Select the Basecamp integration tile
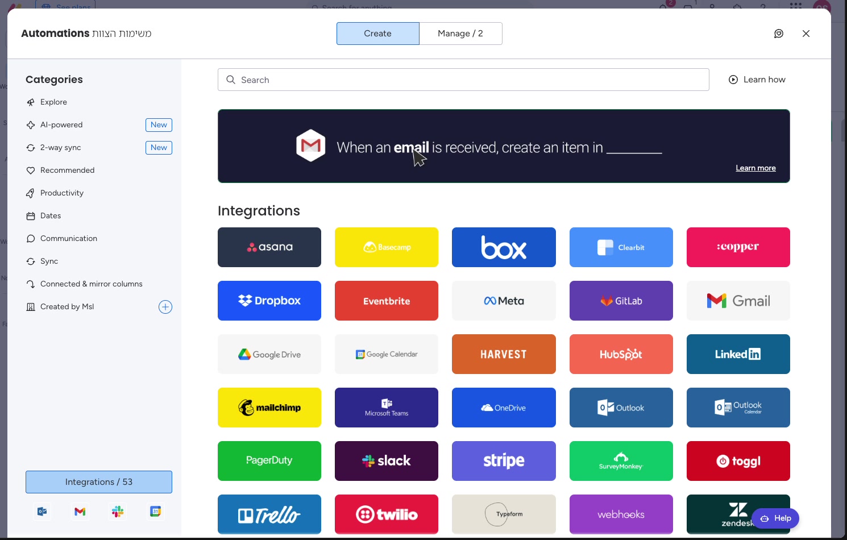847x540 pixels. tap(387, 247)
